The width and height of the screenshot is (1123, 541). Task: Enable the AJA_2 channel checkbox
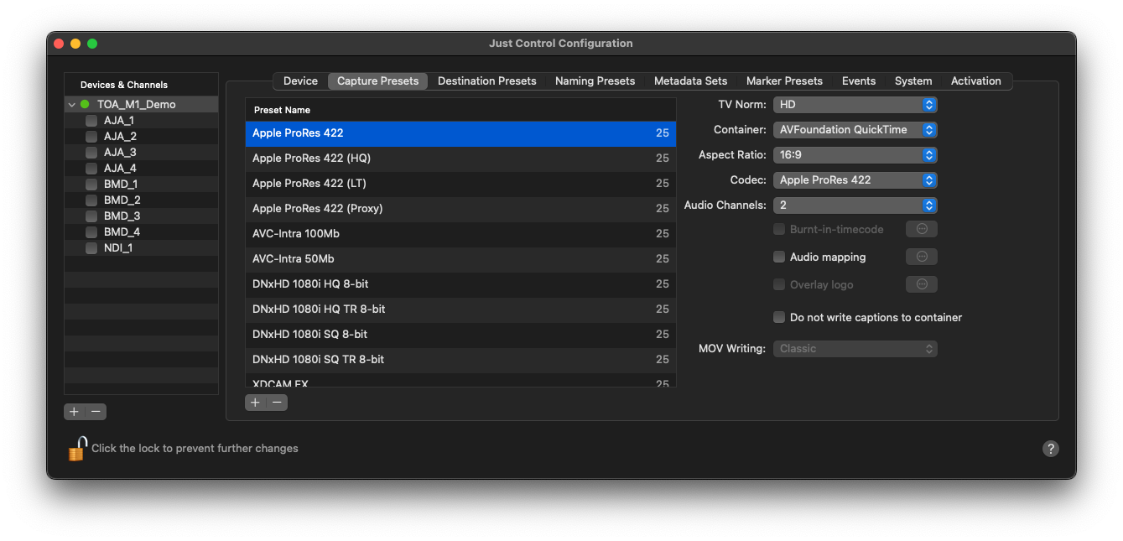[x=91, y=137]
